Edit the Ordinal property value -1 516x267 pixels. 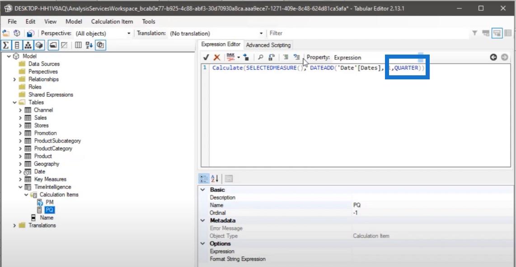coord(432,213)
